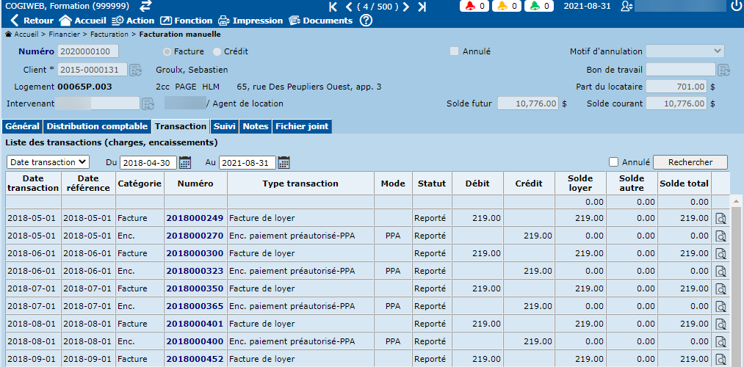The width and height of the screenshot is (744, 367).
Task: Open calendar for the Au date
Action: click(x=283, y=162)
